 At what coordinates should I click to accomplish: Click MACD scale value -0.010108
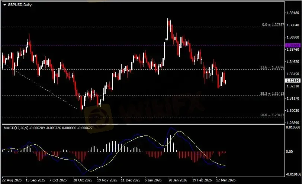point(293,174)
